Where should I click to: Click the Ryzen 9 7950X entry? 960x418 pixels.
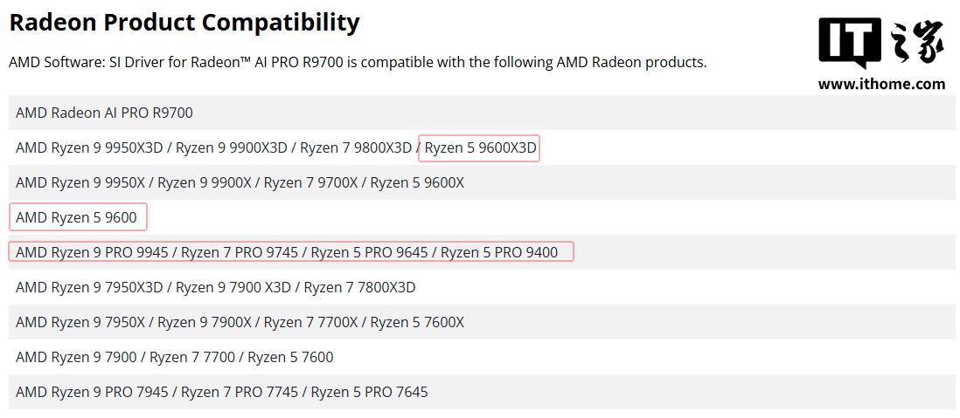(98, 321)
